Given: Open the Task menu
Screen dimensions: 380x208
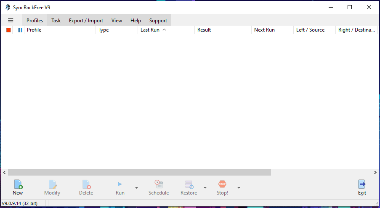Looking at the screenshot, I should pyautogui.click(x=56, y=20).
